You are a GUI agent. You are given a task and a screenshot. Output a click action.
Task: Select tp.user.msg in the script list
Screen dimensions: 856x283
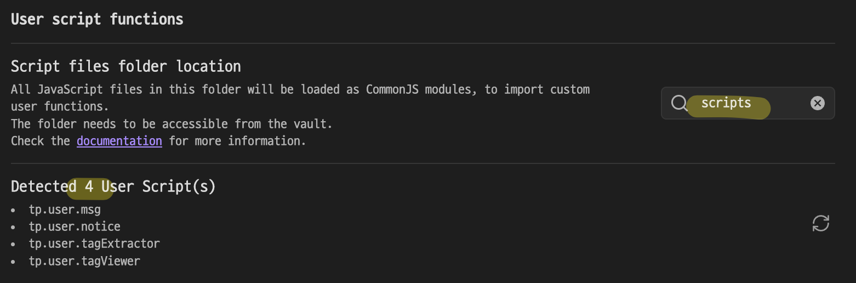65,210
